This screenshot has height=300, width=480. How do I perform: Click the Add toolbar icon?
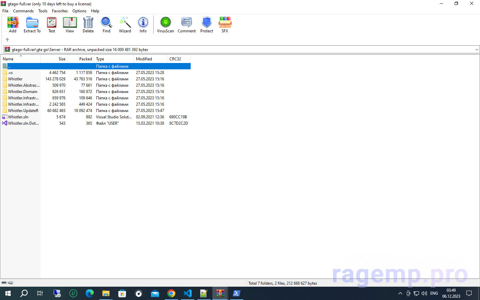click(13, 25)
